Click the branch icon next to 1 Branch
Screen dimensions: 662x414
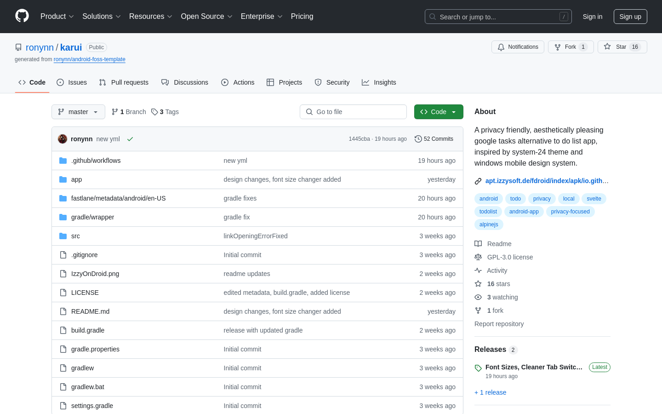pos(115,112)
